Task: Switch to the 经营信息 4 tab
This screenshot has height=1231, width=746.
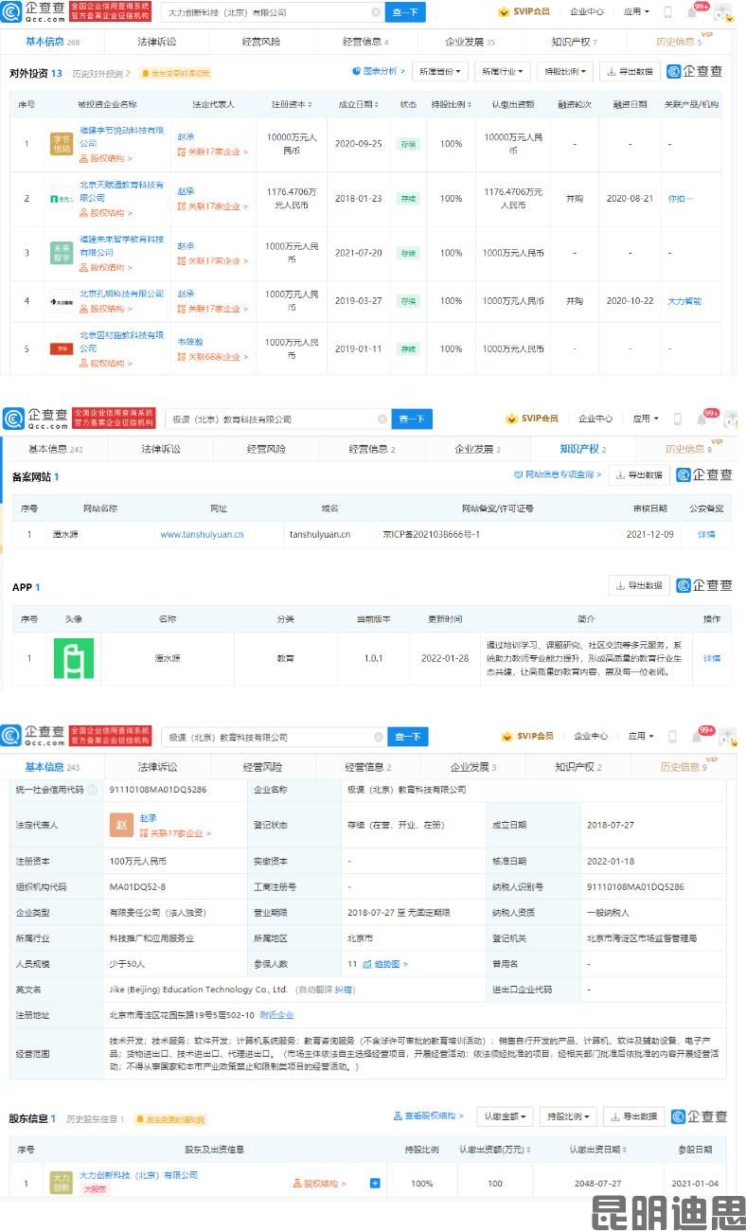Action: (x=365, y=42)
